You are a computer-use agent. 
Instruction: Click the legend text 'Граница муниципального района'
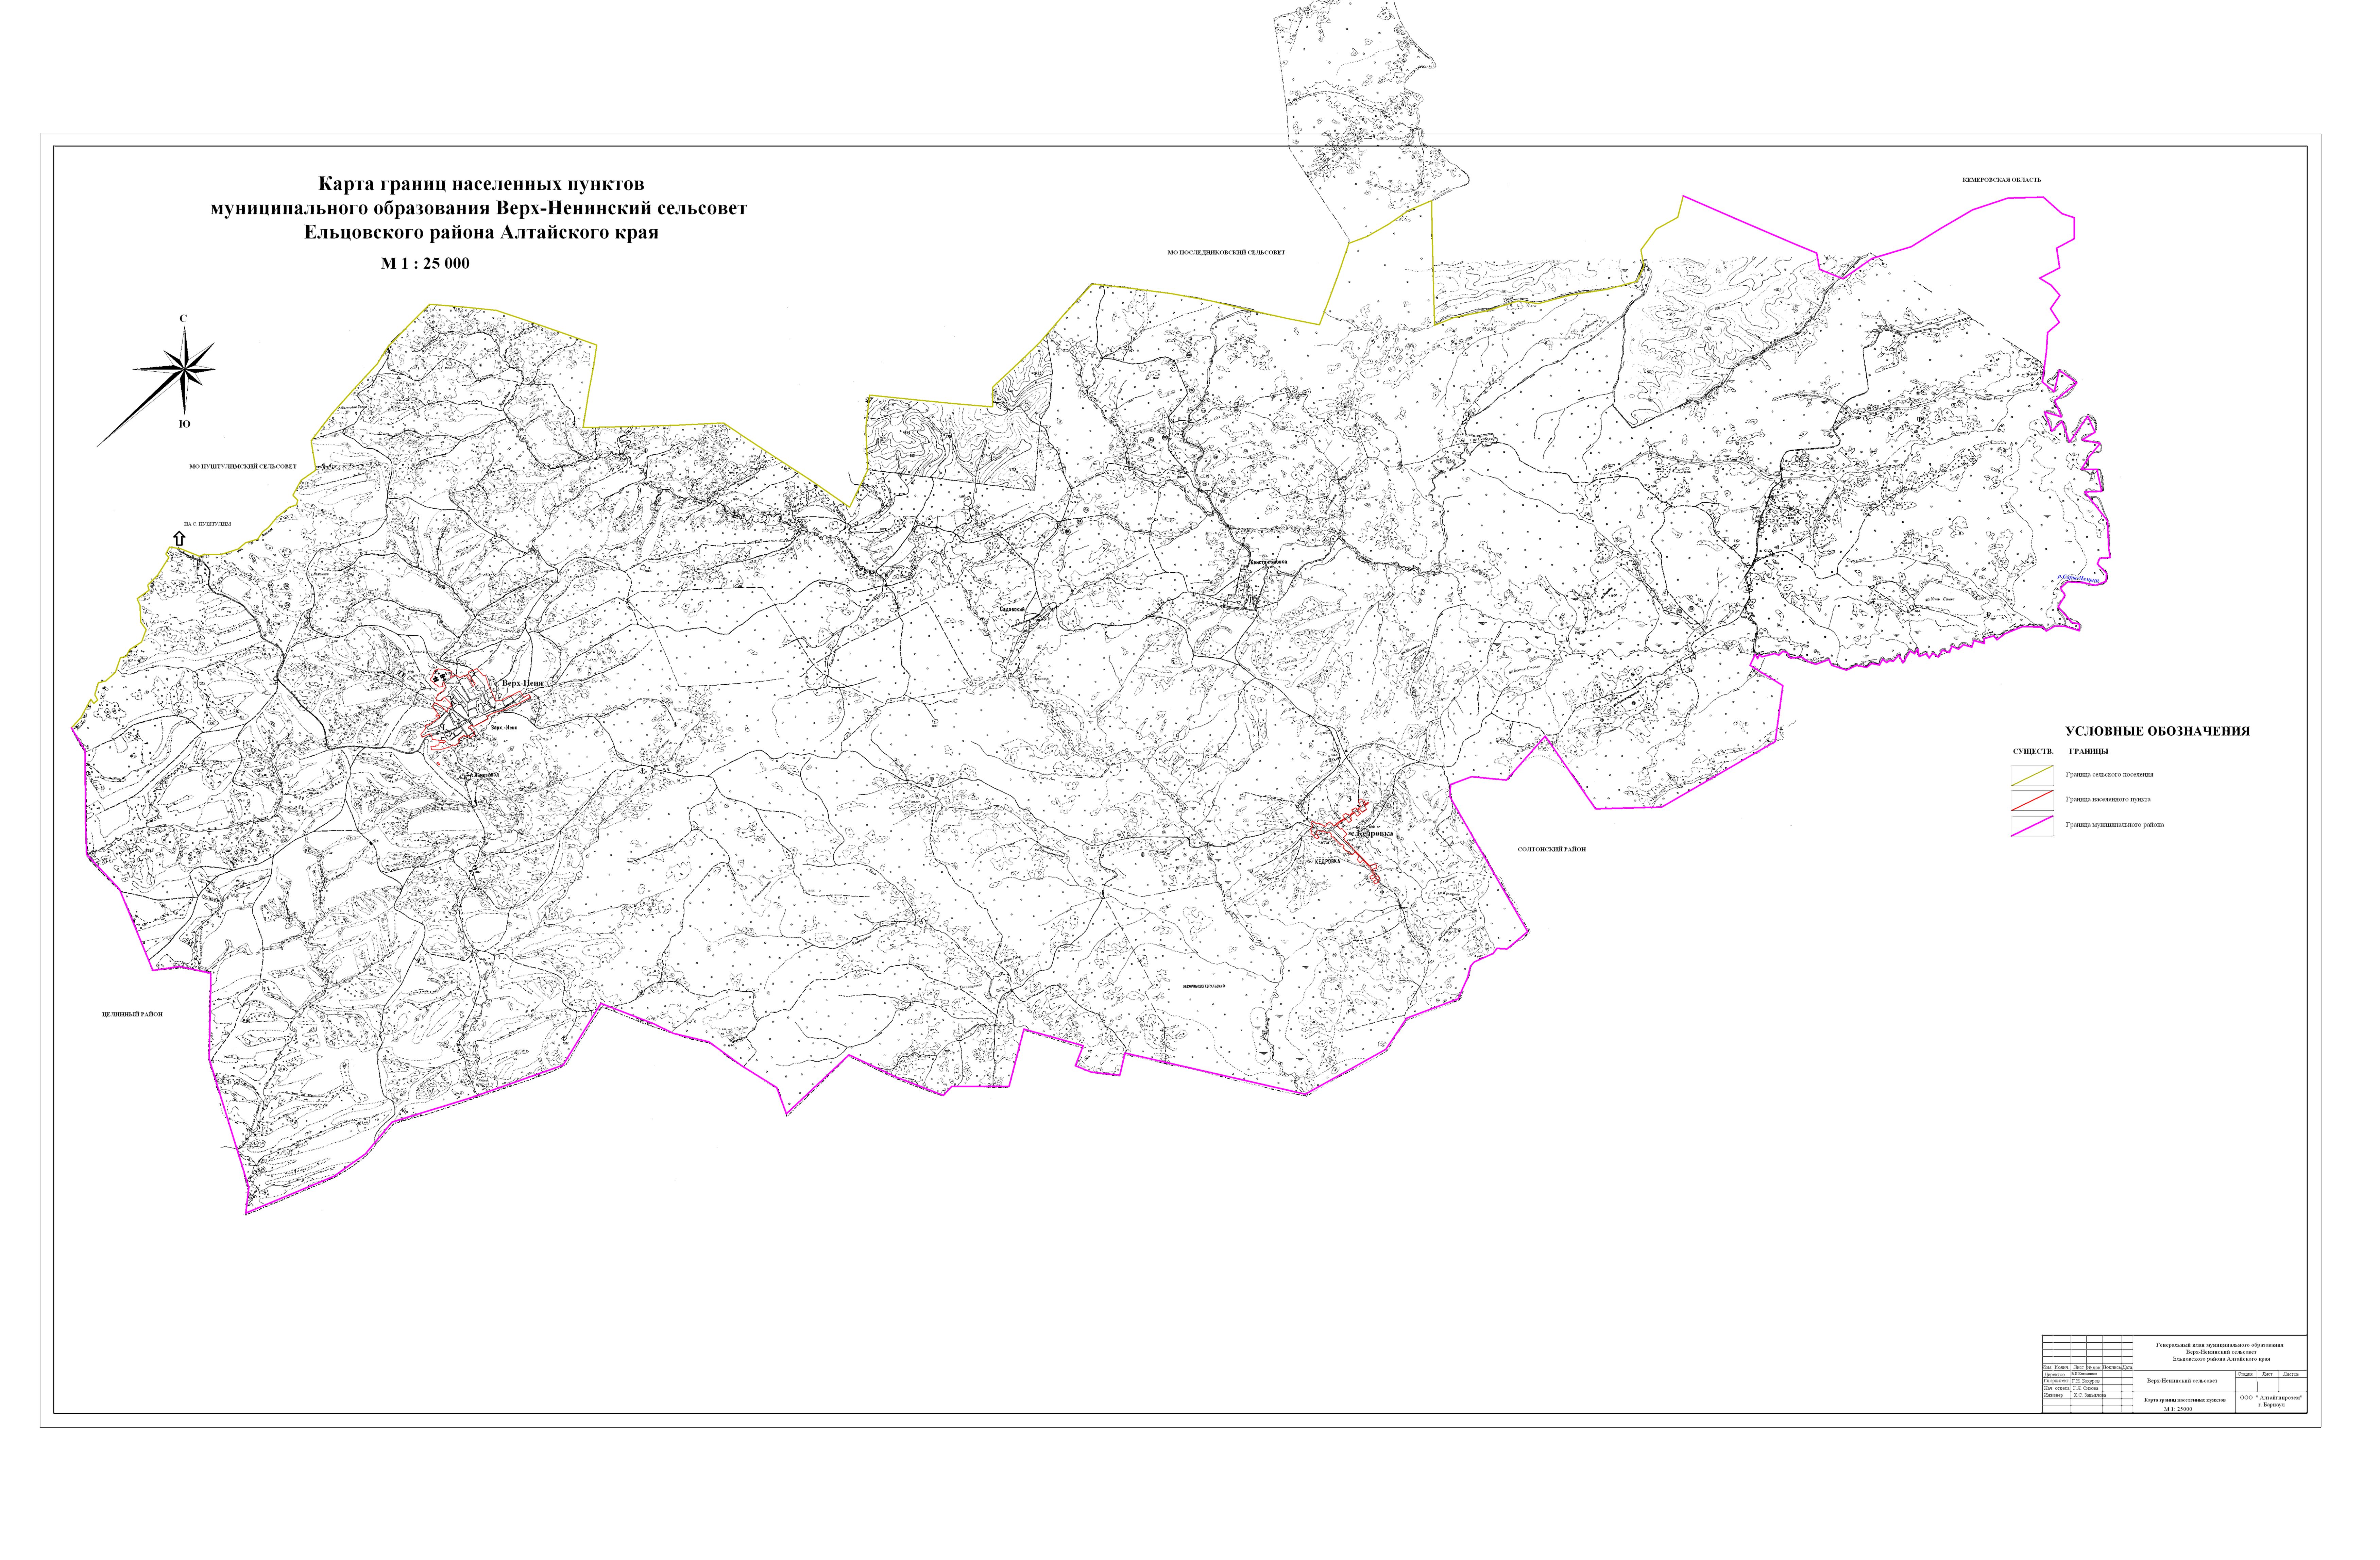[2115, 825]
